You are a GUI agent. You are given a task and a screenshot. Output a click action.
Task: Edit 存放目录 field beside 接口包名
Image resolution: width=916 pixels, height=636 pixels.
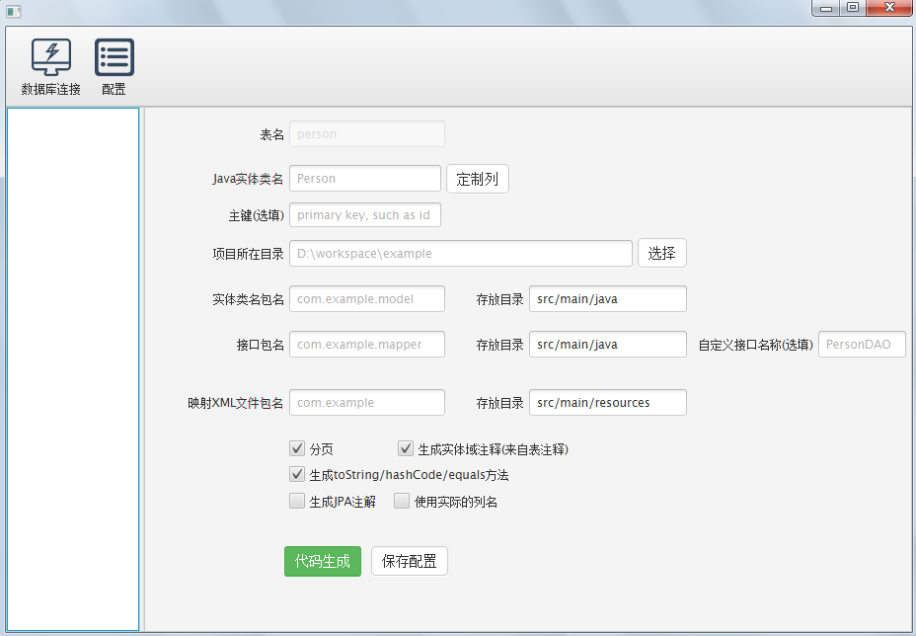tap(608, 345)
